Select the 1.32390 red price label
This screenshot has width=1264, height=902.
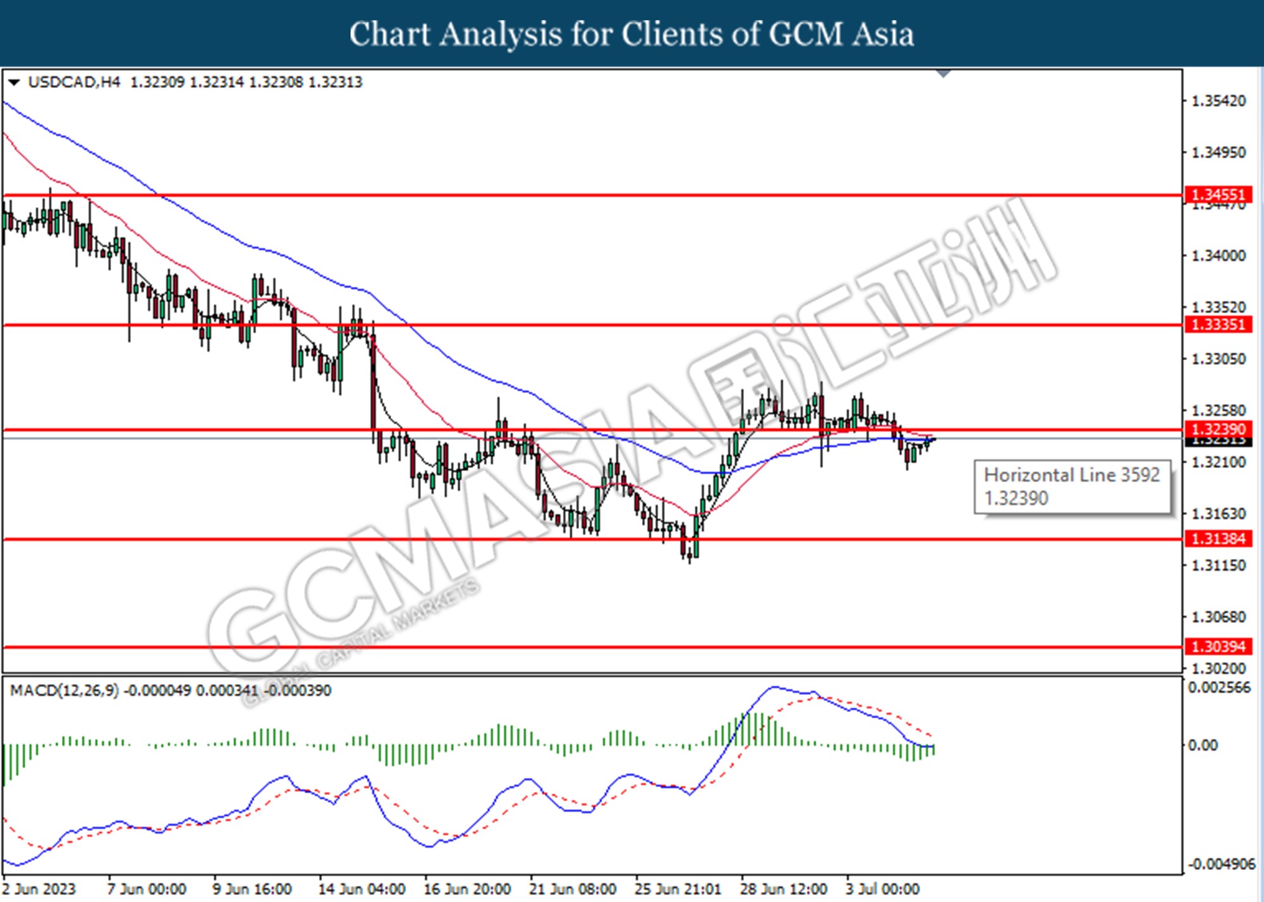click(x=1218, y=430)
